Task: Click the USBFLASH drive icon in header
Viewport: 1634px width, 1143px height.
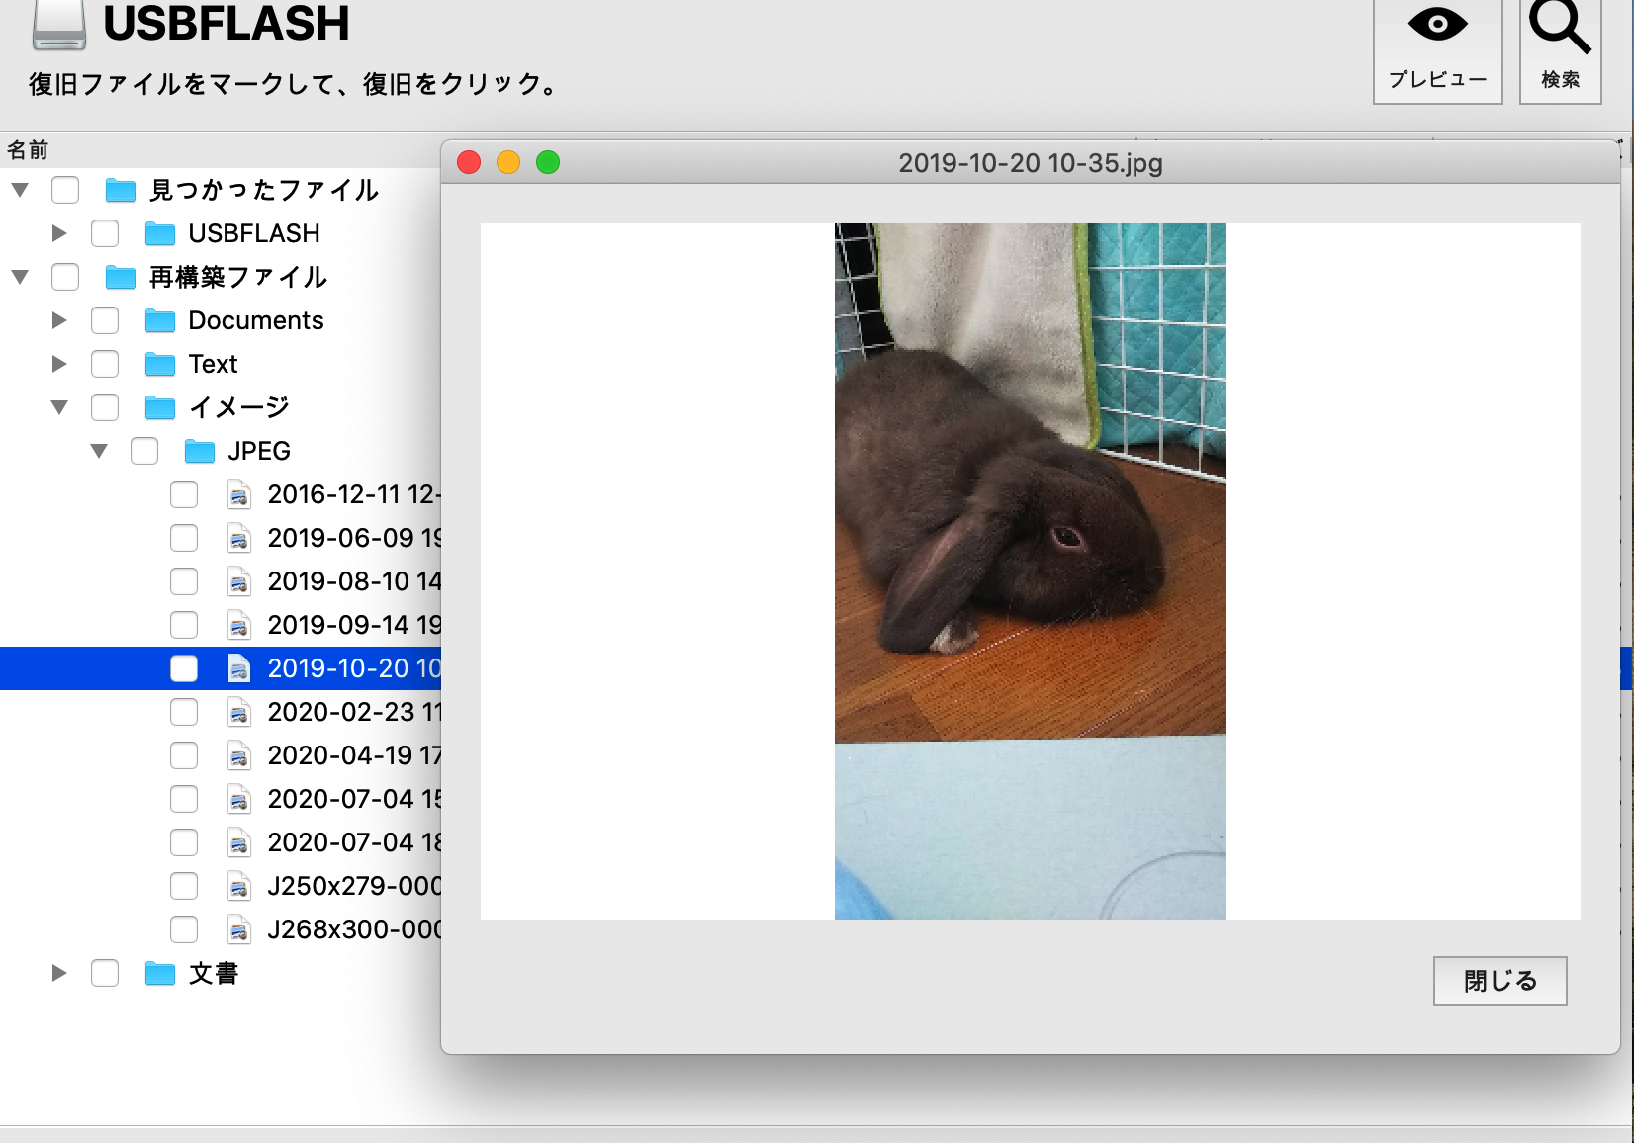Action: coord(58,25)
